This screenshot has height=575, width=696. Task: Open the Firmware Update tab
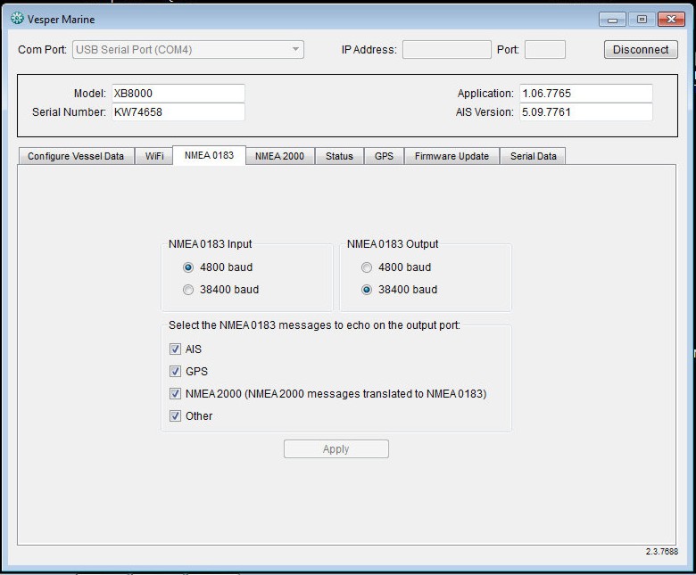coord(452,156)
